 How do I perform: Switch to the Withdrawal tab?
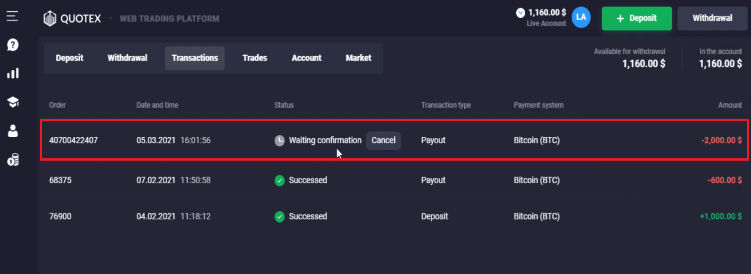tap(127, 58)
